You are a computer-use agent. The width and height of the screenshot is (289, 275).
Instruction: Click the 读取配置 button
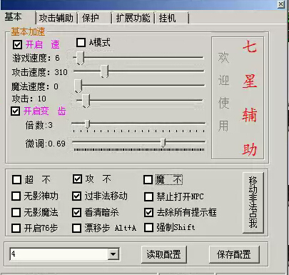(163, 254)
